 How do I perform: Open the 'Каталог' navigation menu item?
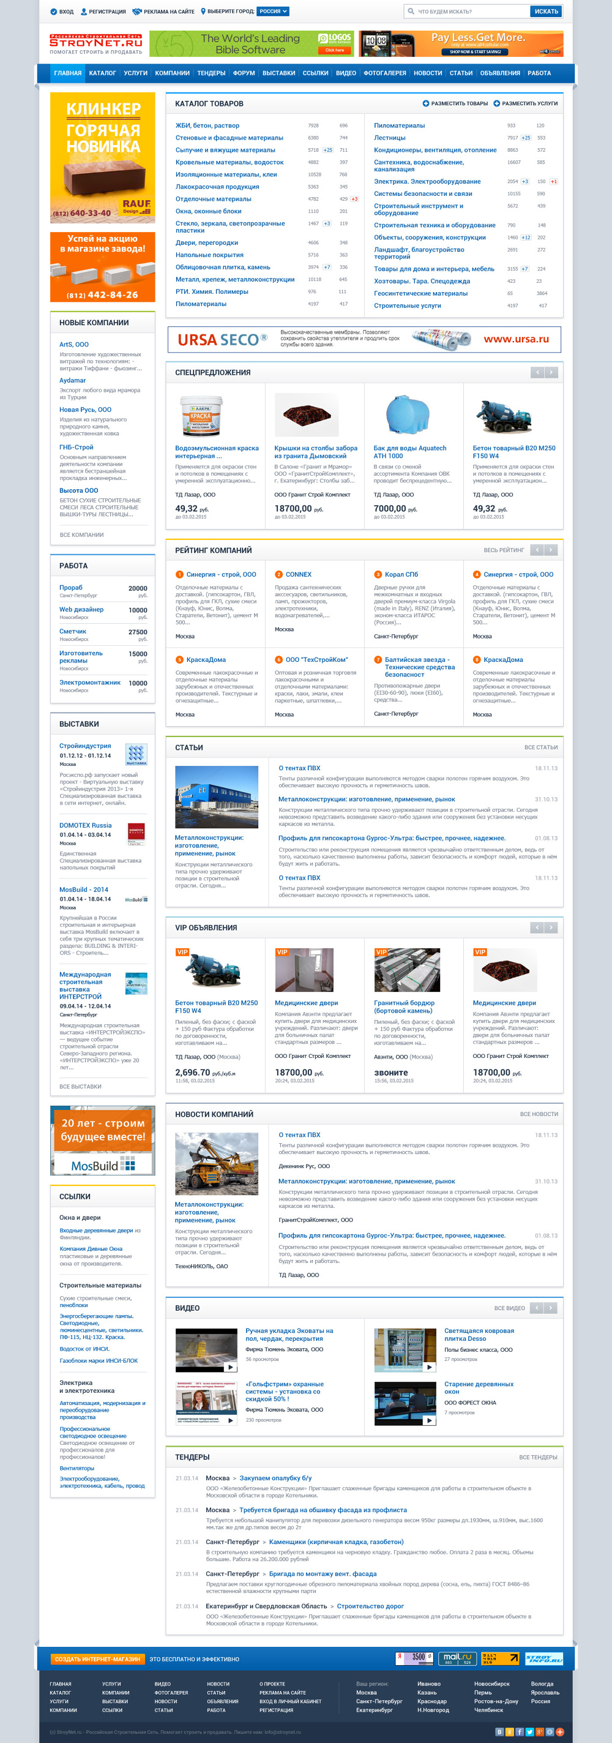(x=103, y=73)
